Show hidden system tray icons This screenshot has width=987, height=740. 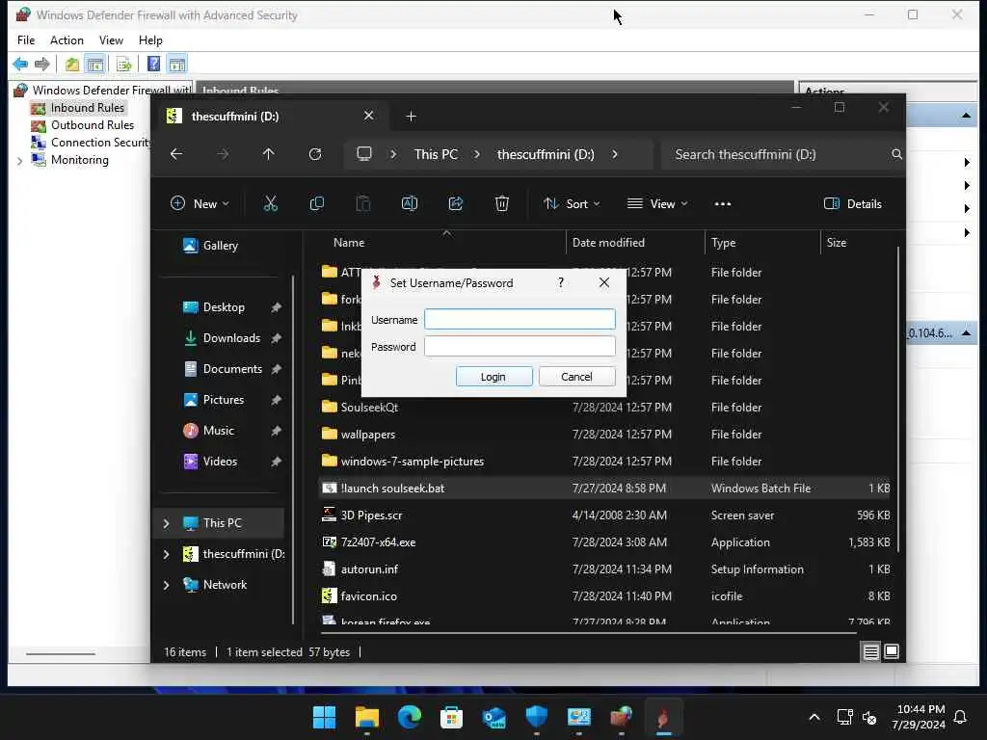(814, 717)
